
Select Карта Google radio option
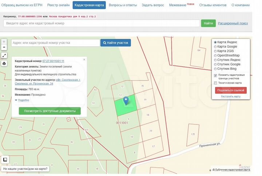pyautogui.click(x=215, y=47)
